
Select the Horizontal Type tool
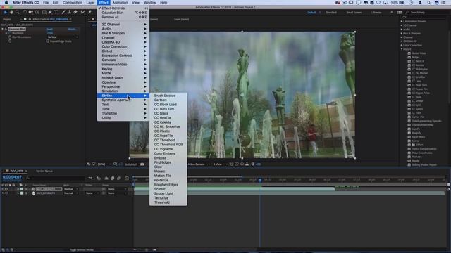pyautogui.click(x=56, y=13)
